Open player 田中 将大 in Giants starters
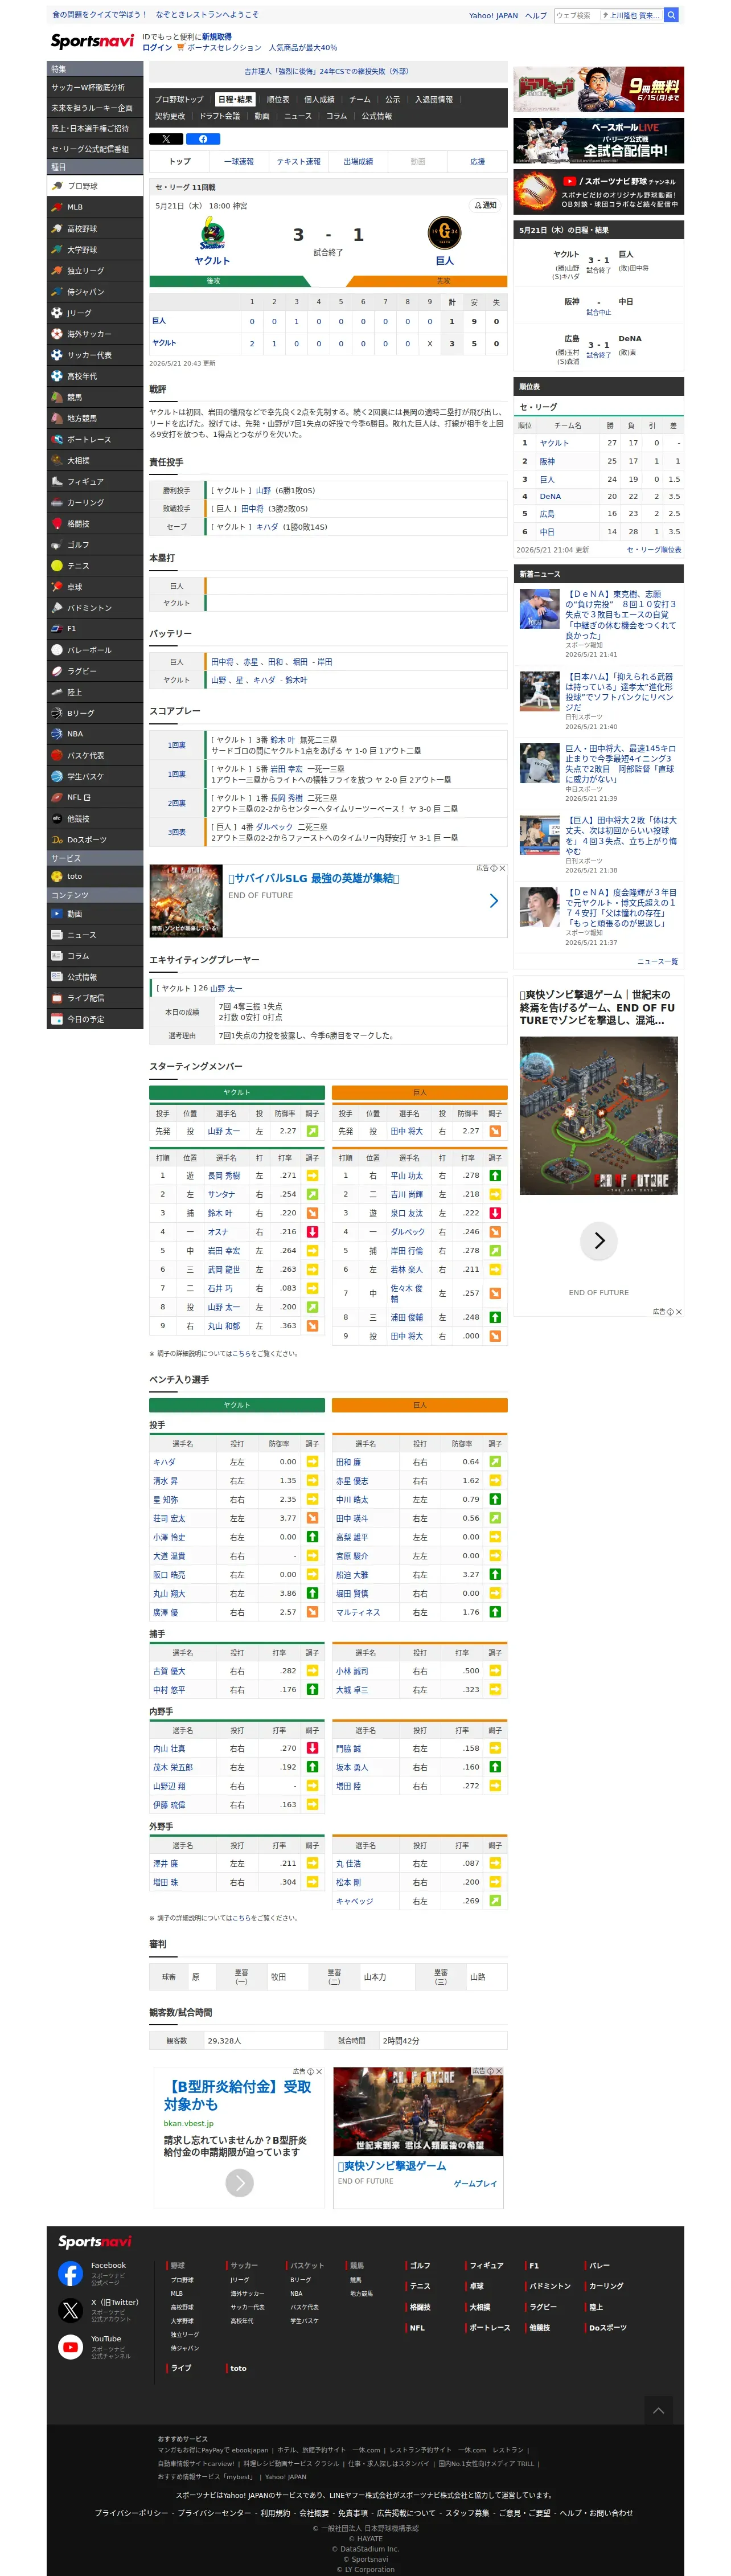Screen dimensions: 731x2576 point(406,1131)
